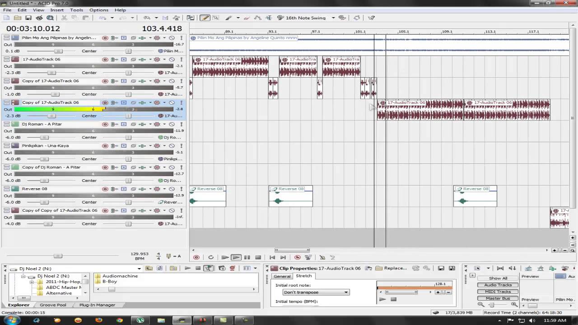The height and width of the screenshot is (325, 578).
Task: Click Replace... in Clip Properties
Action: 391,268
